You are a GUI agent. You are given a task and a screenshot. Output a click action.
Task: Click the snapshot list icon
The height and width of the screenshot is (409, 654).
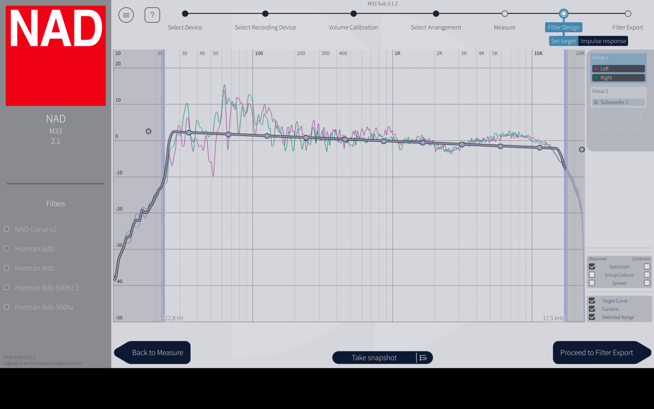coord(423,358)
